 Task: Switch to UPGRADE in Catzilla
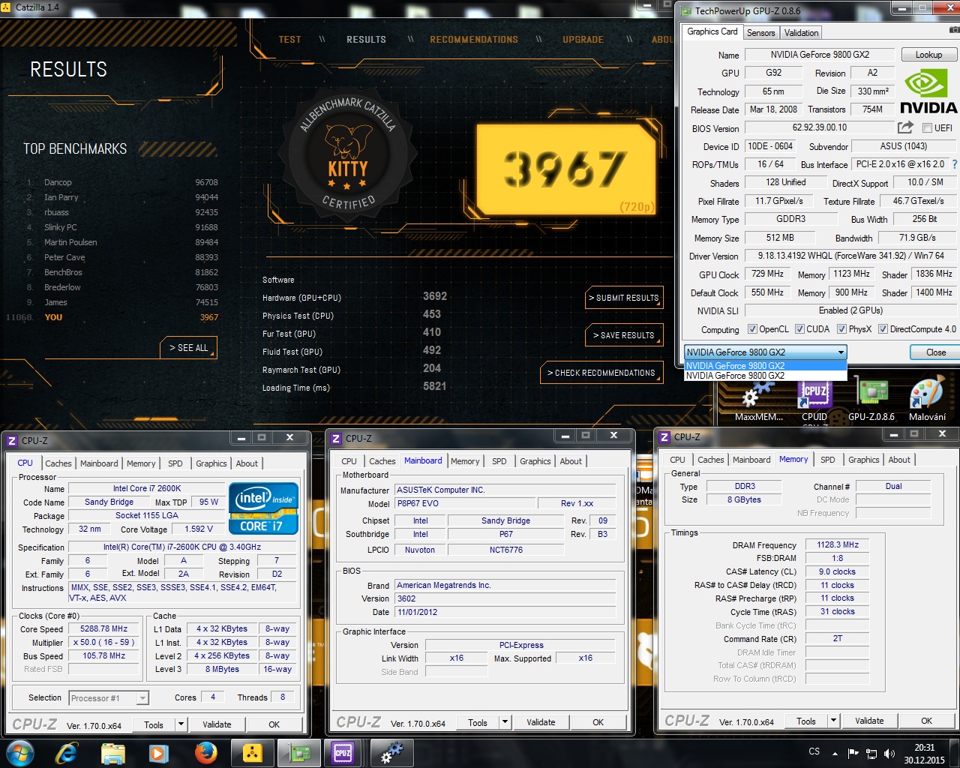click(x=583, y=40)
